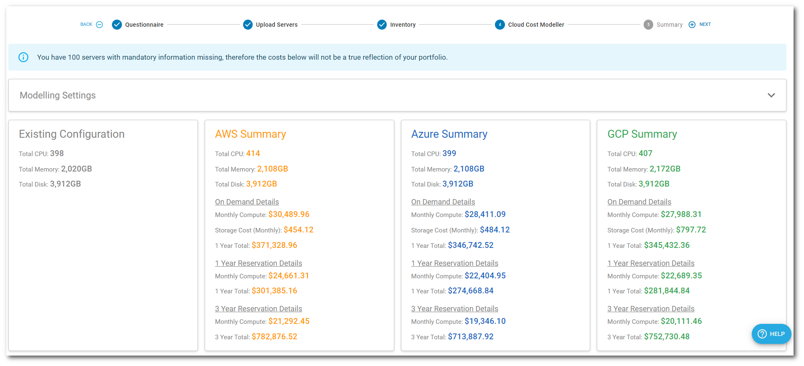Open GCP 3 Year Reservation Details
Image resolution: width=804 pixels, height=366 pixels.
(x=651, y=309)
